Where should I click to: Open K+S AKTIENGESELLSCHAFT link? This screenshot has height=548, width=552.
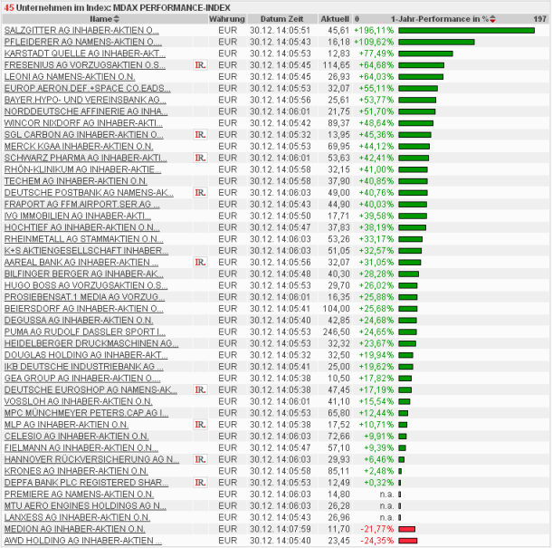point(86,251)
